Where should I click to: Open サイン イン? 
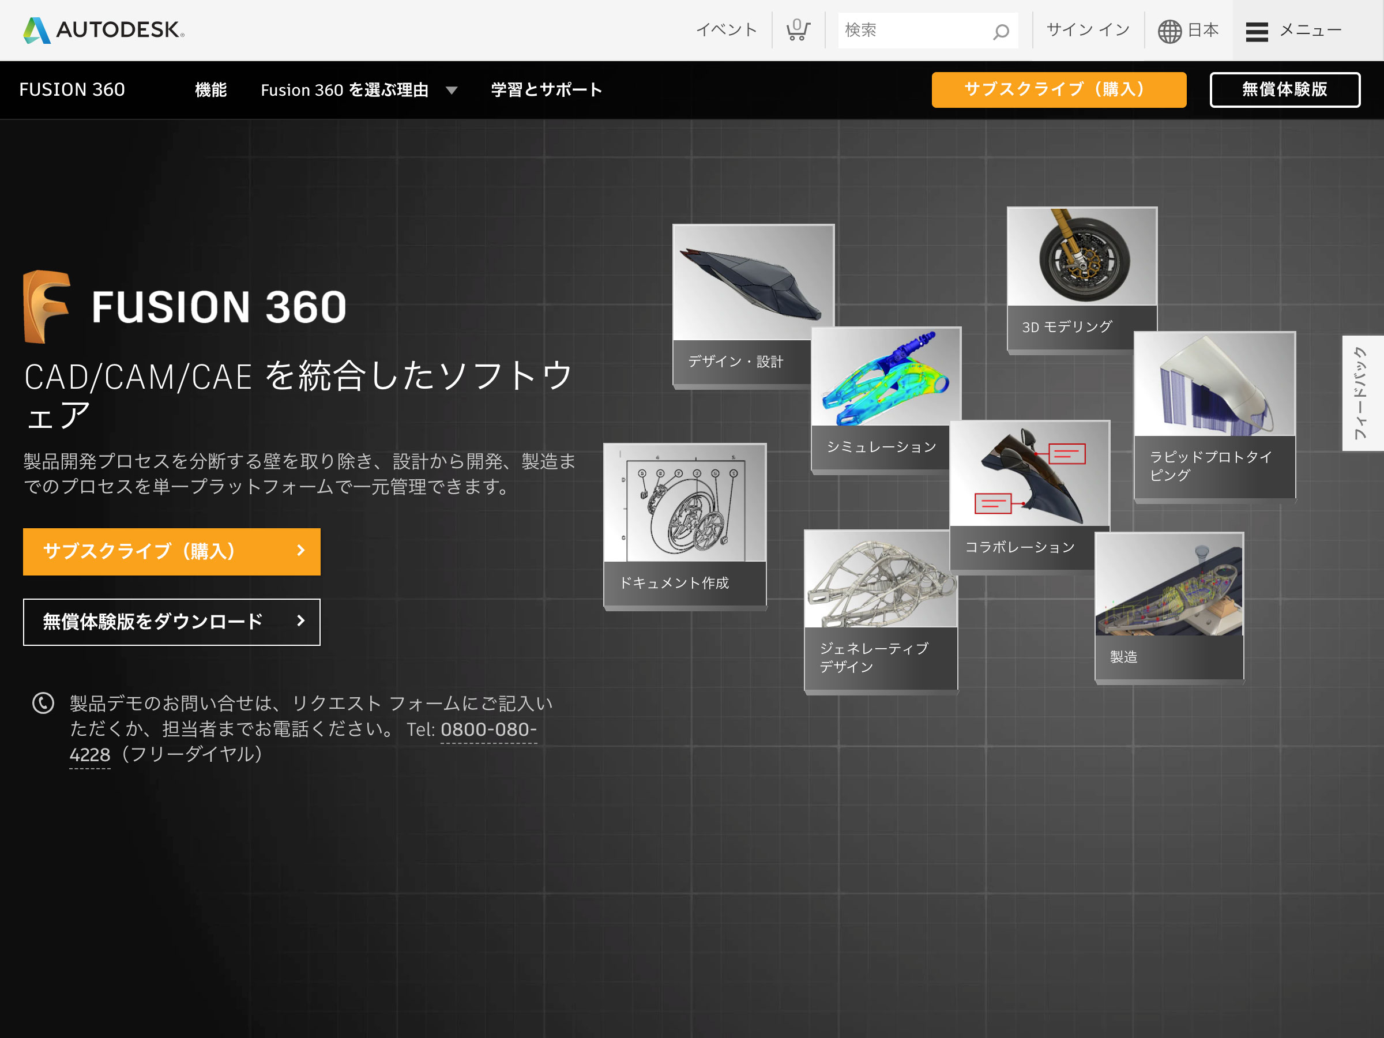tap(1088, 30)
